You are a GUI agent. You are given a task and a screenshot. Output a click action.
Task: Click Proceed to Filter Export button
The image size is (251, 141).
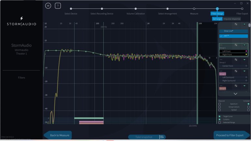[232, 135]
